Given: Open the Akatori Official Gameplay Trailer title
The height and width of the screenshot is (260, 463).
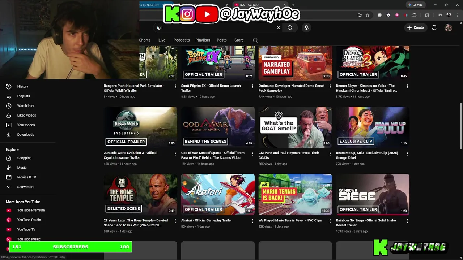Looking at the screenshot, I should point(206,220).
